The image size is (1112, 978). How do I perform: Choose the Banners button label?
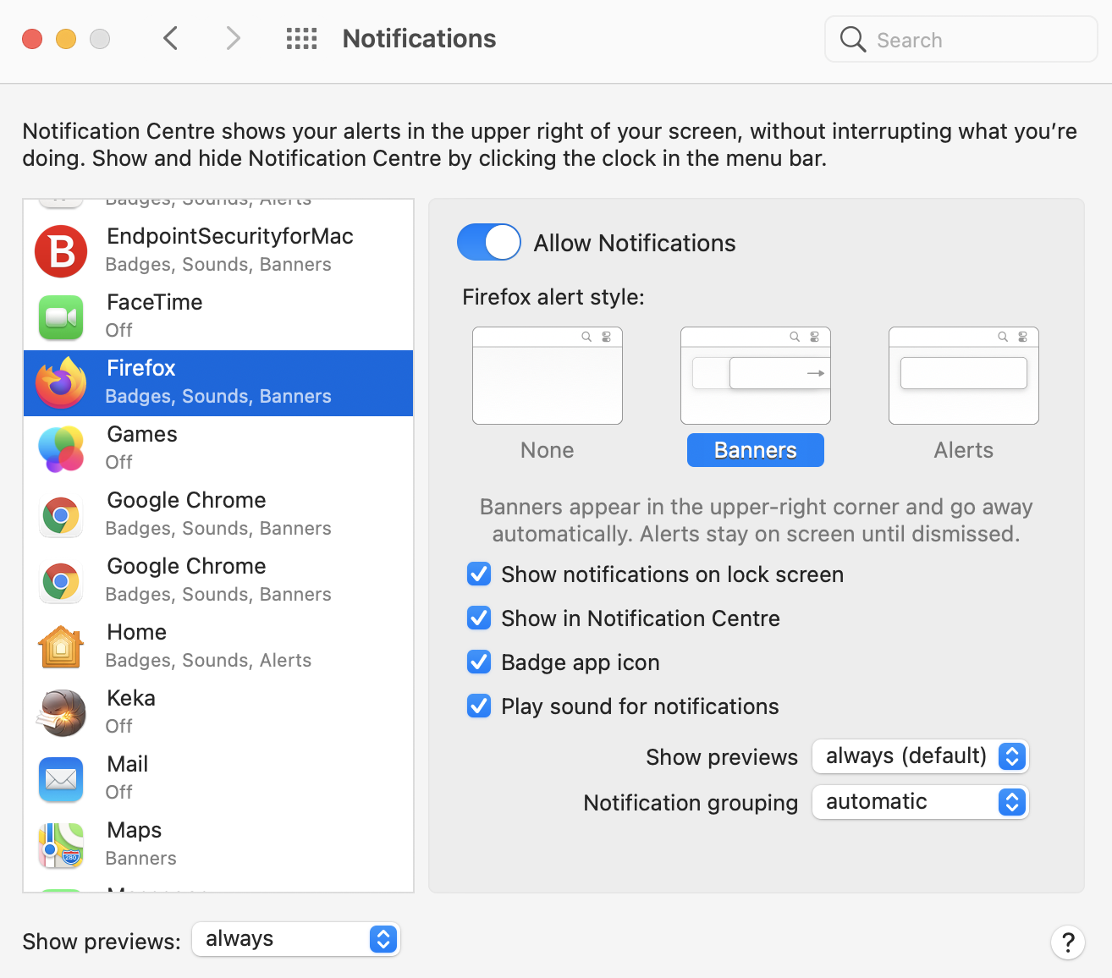click(756, 450)
